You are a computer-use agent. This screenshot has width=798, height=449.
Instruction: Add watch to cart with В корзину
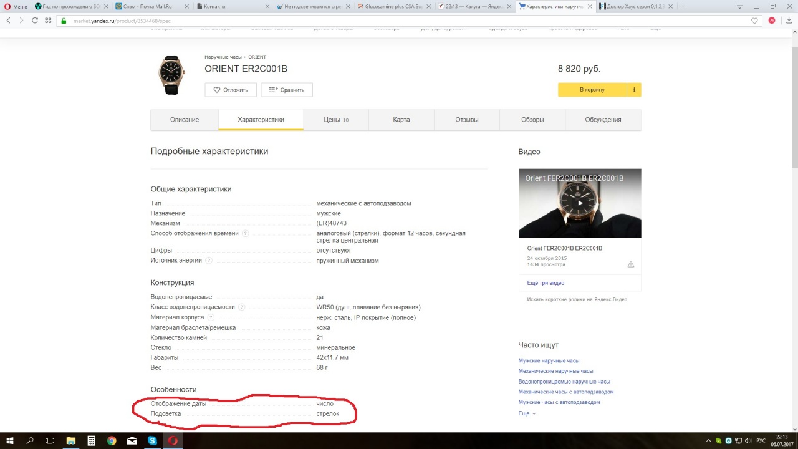point(592,90)
